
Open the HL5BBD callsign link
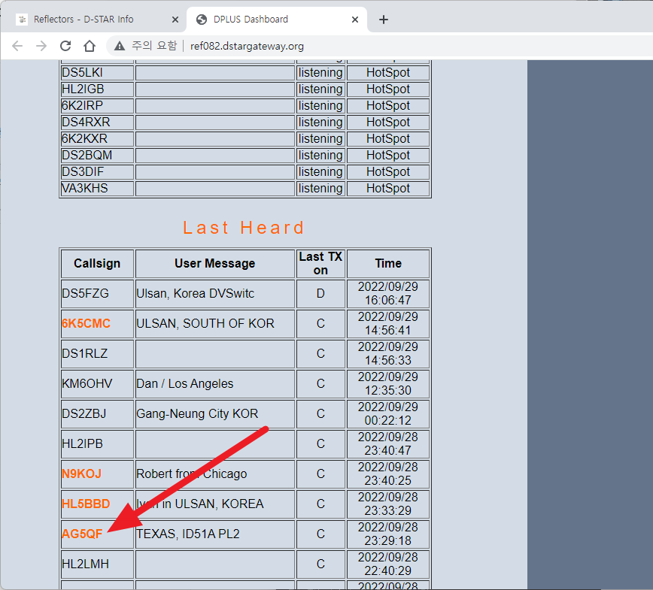[86, 504]
